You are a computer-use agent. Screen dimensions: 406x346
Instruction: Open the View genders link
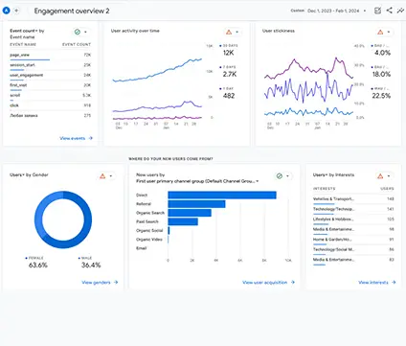(100, 283)
